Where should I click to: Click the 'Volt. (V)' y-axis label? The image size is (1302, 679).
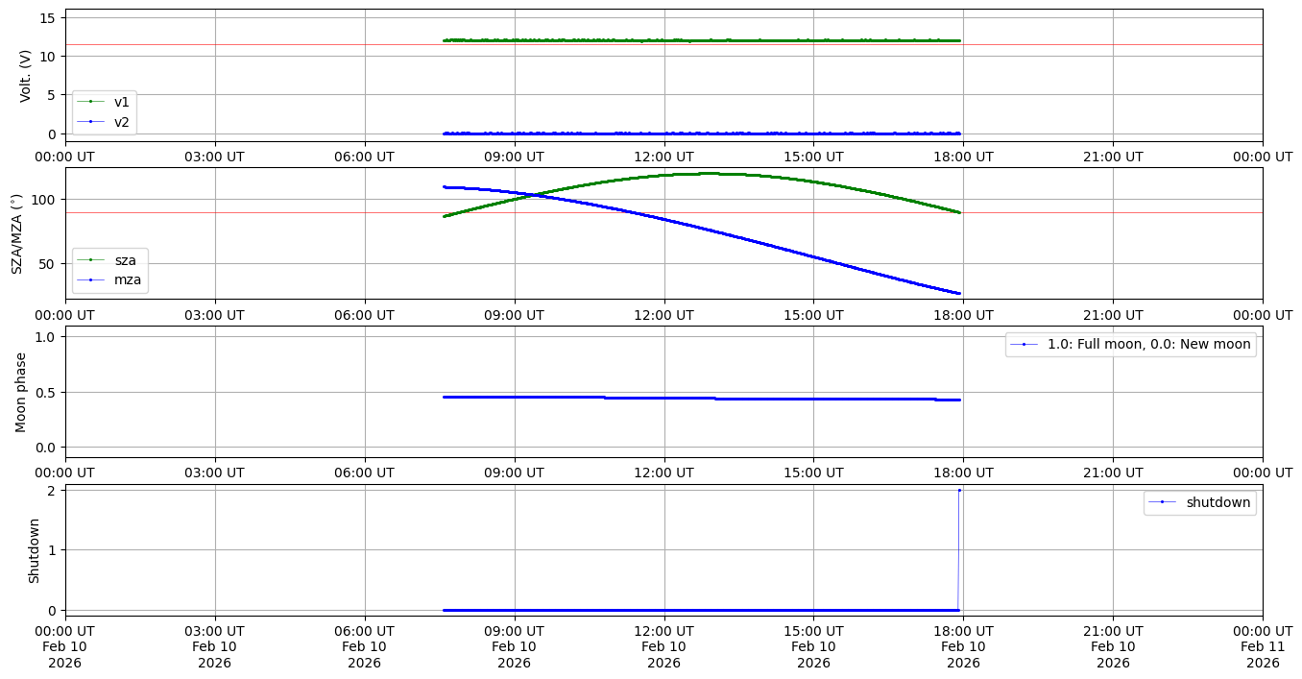26,75
